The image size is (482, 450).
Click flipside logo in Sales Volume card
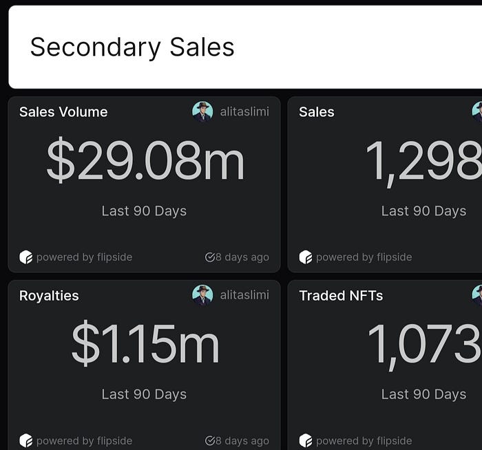26,257
